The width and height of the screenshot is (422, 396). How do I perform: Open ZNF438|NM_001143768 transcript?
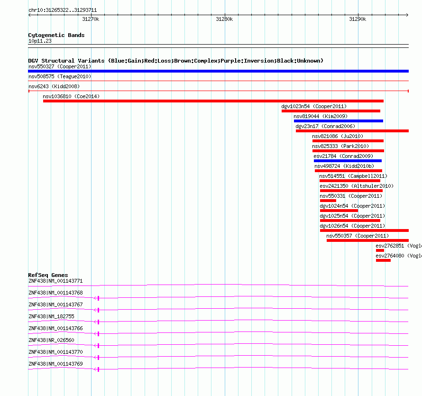pos(55,293)
